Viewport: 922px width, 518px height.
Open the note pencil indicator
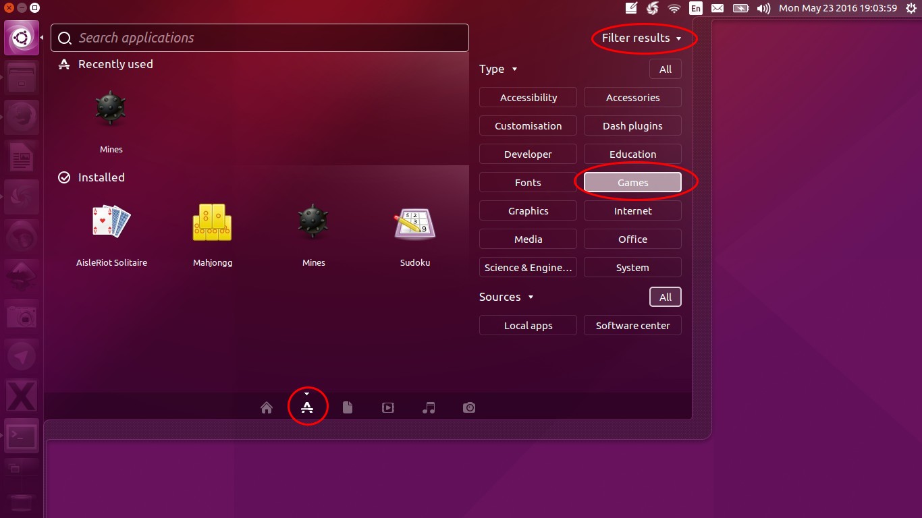[632, 8]
